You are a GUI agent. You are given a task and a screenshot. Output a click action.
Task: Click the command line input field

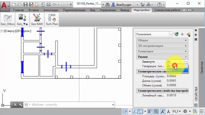(x=70, y=105)
